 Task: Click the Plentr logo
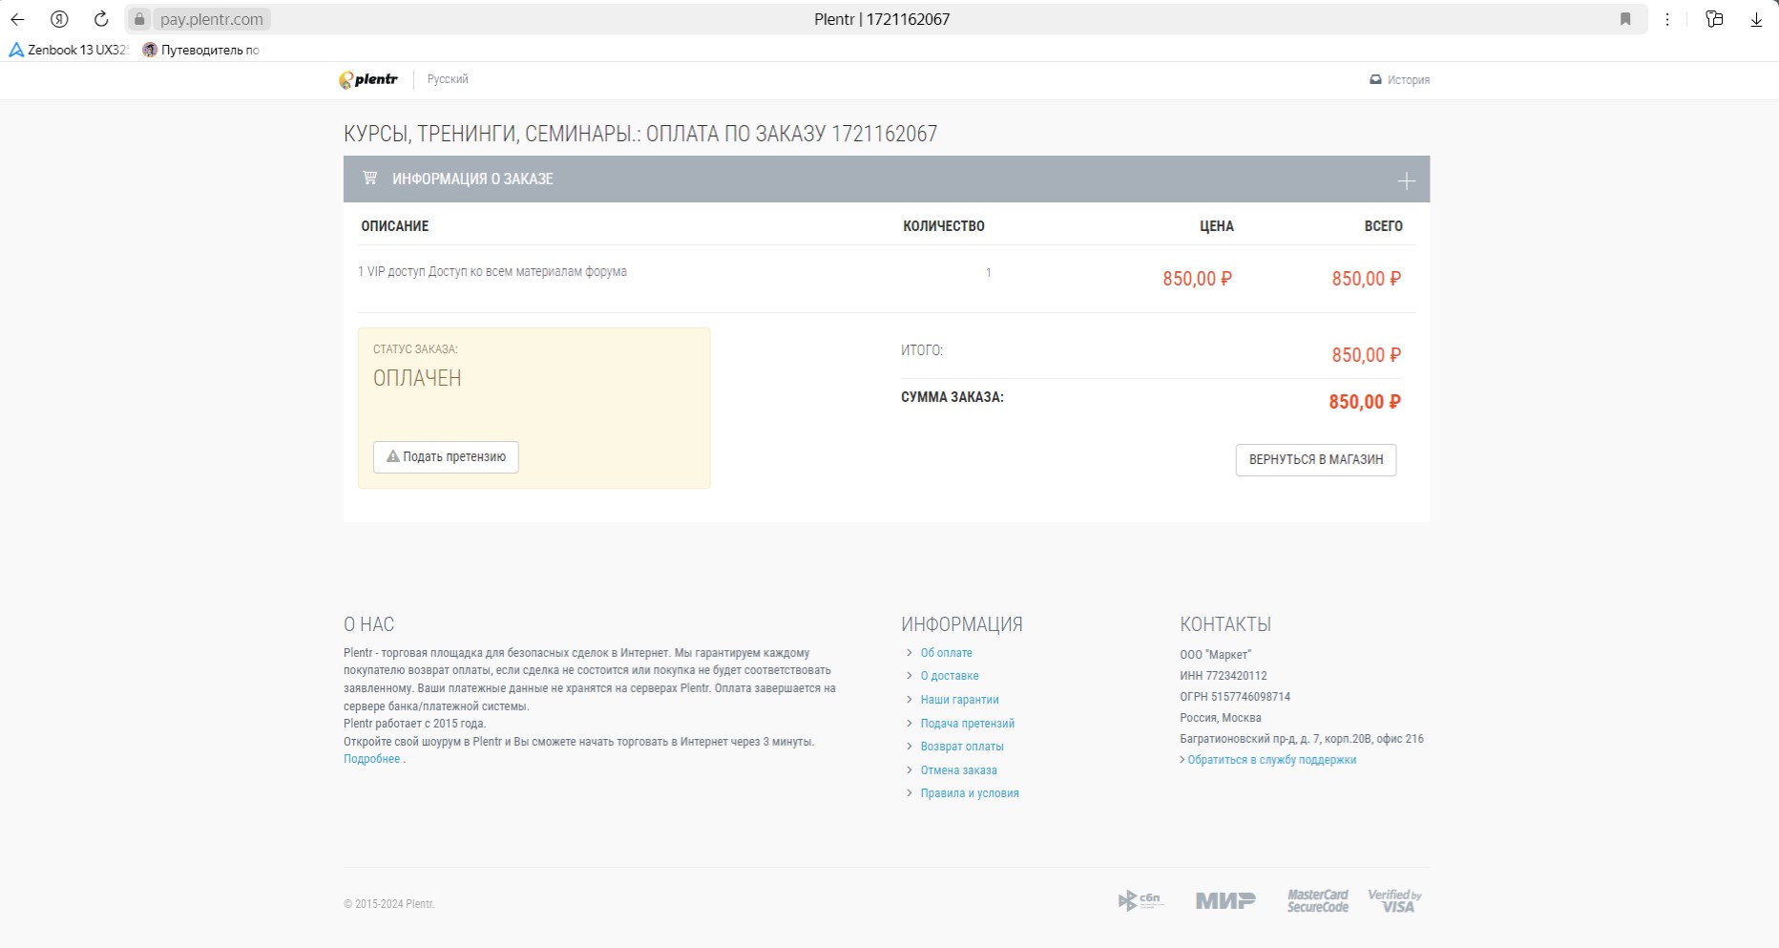coord(368,79)
